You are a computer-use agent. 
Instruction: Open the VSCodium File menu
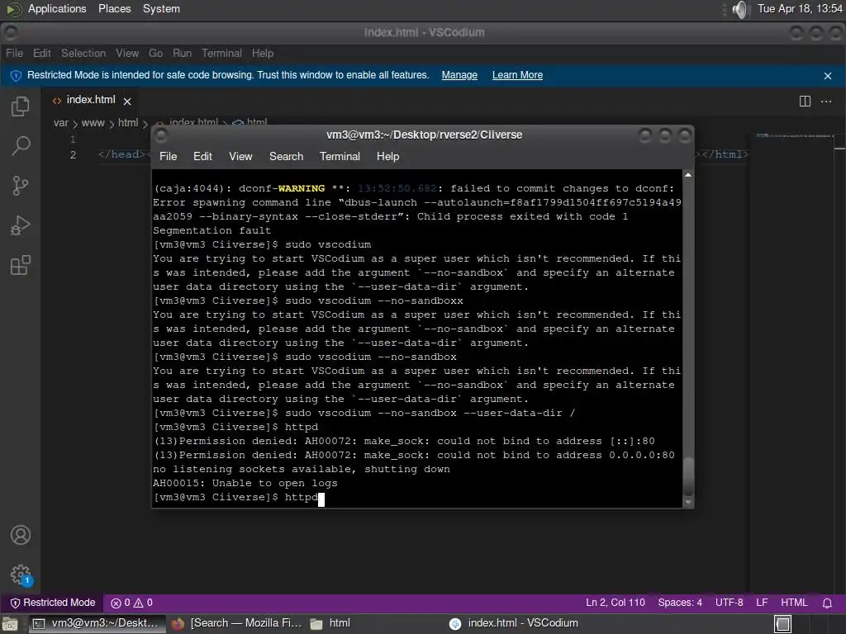[15, 53]
